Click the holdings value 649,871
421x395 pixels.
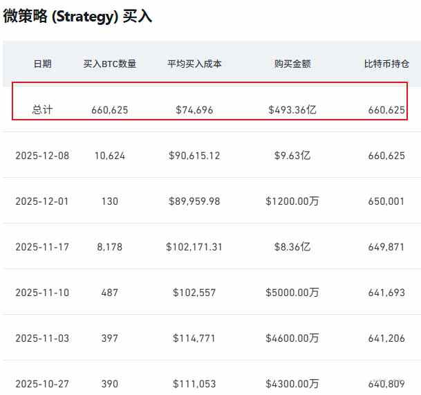pyautogui.click(x=386, y=247)
